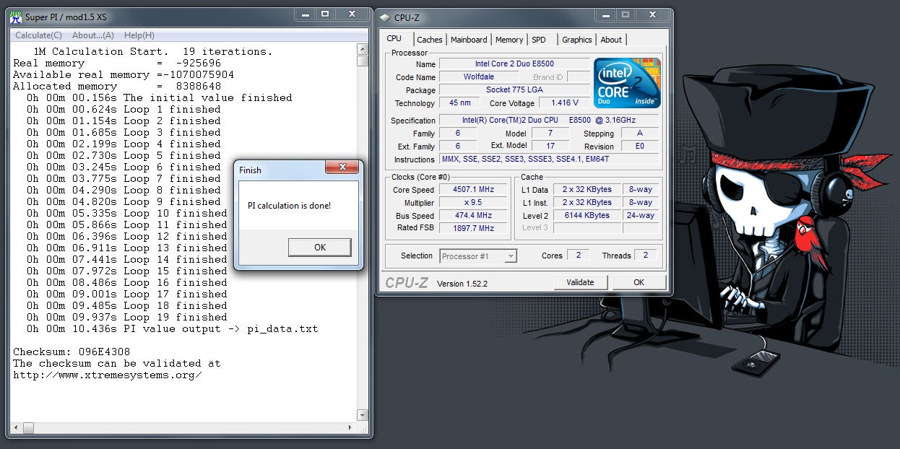The height and width of the screenshot is (449, 900).
Task: Click the 'The initial value finished' line
Action: (160, 97)
